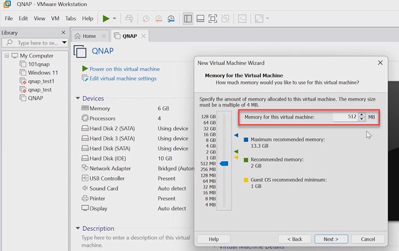
Task: Open the stretch display dropdown arrow
Action: 267,18
